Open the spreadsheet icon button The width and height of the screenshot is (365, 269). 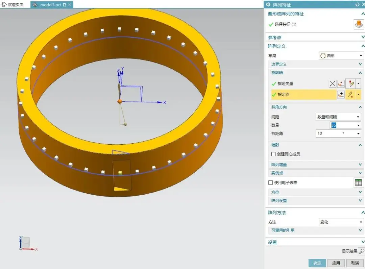click(x=358, y=183)
